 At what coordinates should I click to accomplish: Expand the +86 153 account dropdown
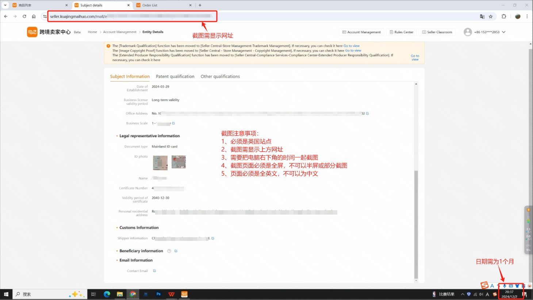pyautogui.click(x=504, y=32)
